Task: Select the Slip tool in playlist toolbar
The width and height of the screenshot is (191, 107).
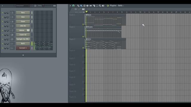Action: coord(91,6)
